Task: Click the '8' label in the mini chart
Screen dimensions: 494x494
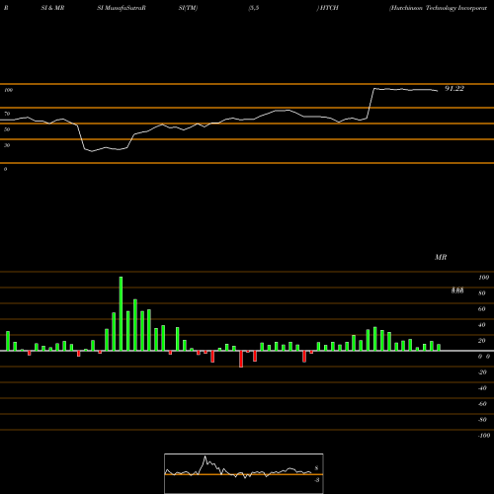Action: click(316, 468)
